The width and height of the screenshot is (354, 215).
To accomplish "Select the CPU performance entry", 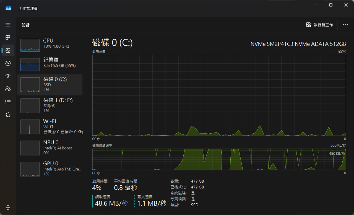I will (x=50, y=45).
